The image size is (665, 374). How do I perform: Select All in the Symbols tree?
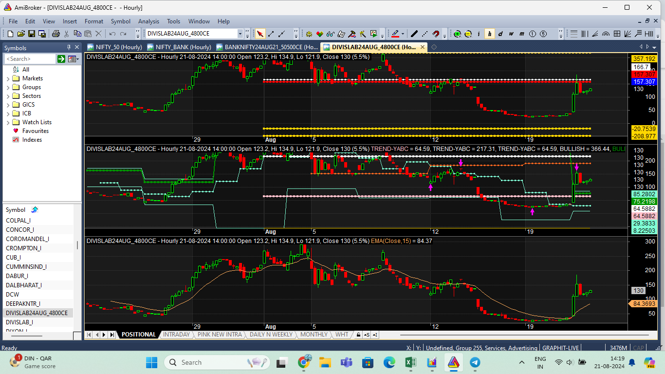(x=26, y=70)
